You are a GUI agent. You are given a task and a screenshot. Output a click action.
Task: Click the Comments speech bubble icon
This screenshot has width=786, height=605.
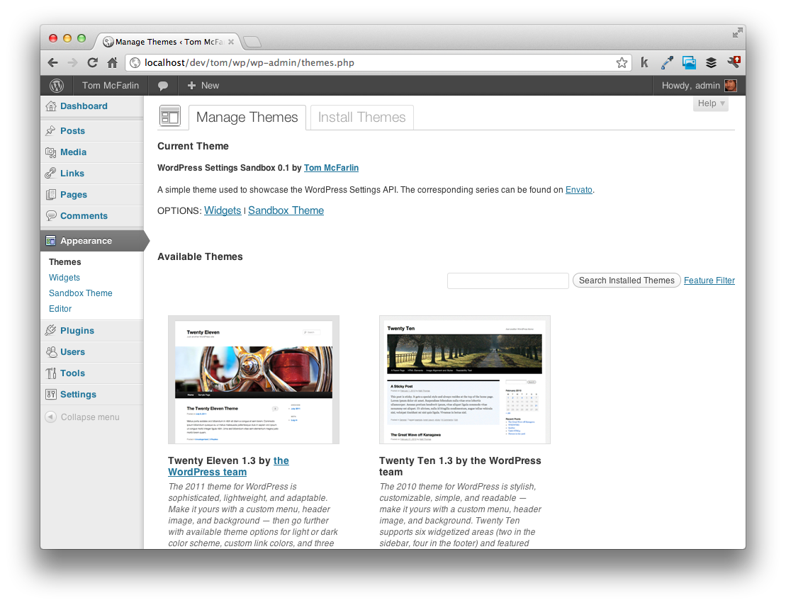50,216
